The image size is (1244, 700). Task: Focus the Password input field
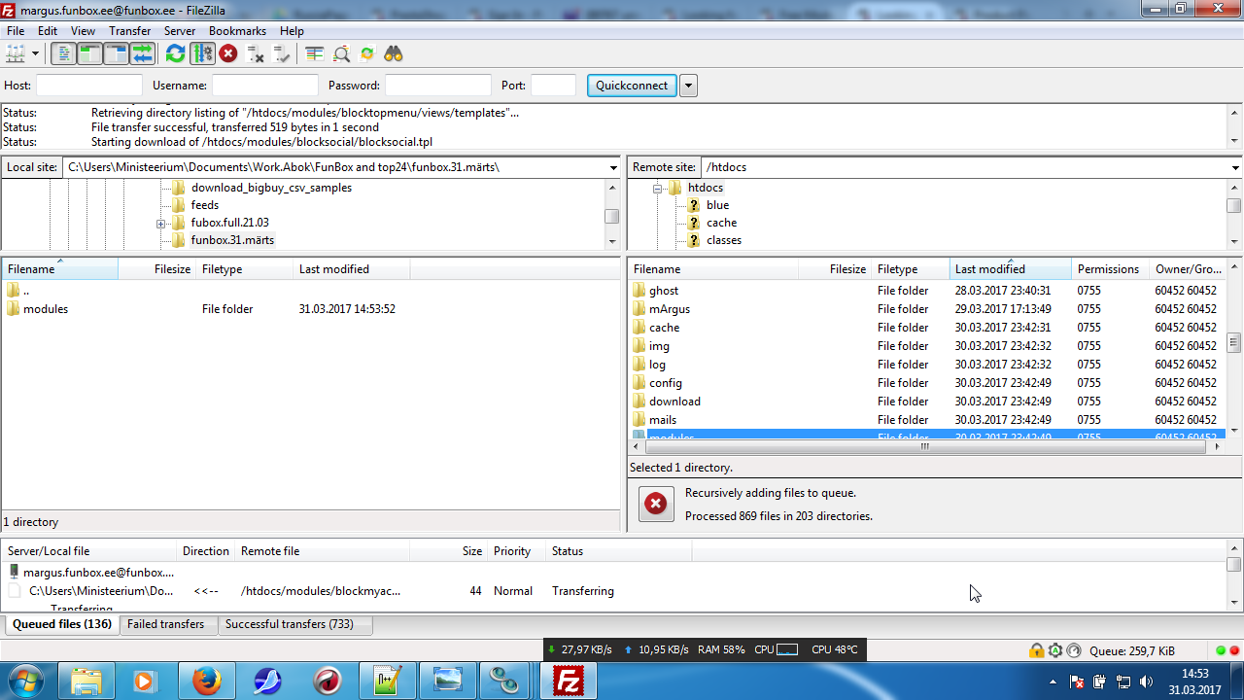coord(438,86)
